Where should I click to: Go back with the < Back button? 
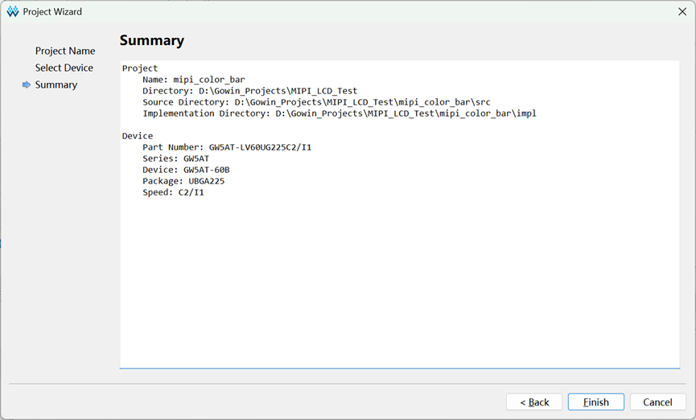(534, 401)
